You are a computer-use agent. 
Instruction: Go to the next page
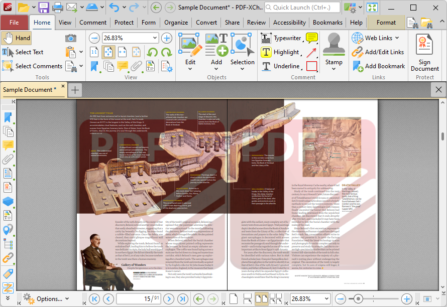point(169,299)
